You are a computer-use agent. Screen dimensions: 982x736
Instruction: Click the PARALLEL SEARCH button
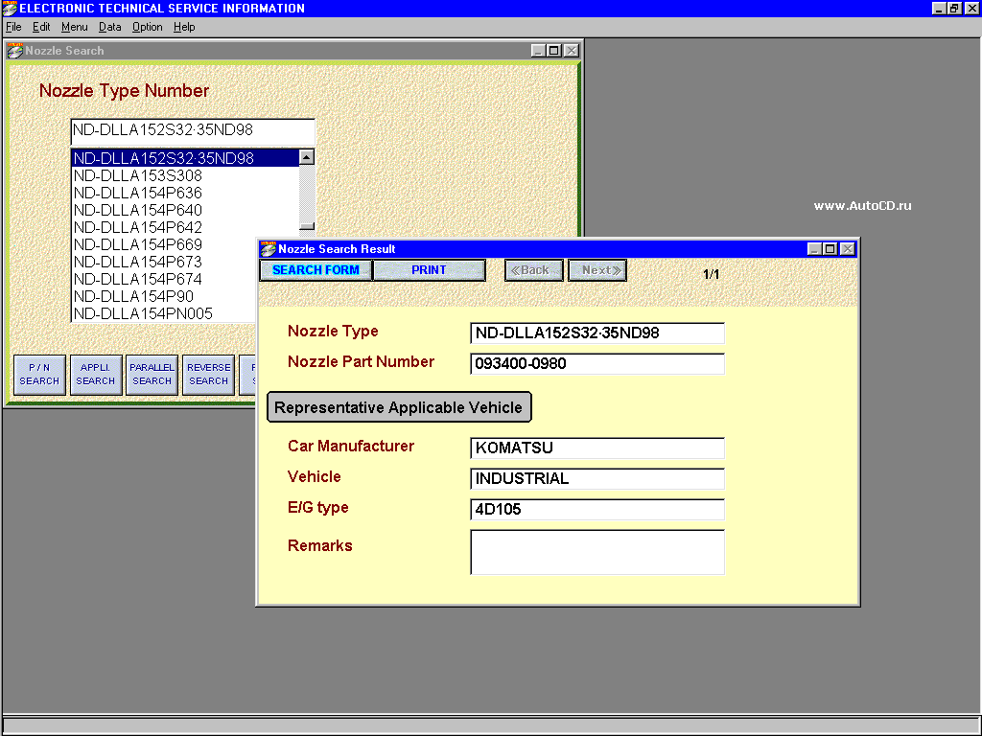tap(152, 375)
